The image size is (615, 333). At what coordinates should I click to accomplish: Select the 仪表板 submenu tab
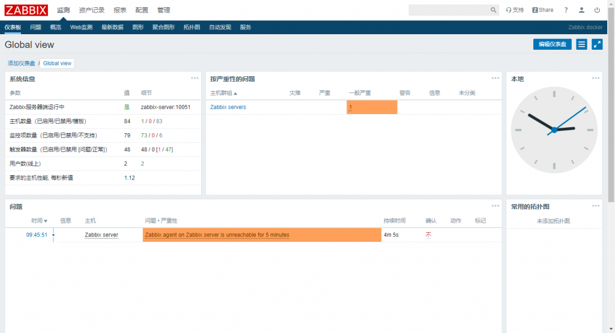[13, 27]
